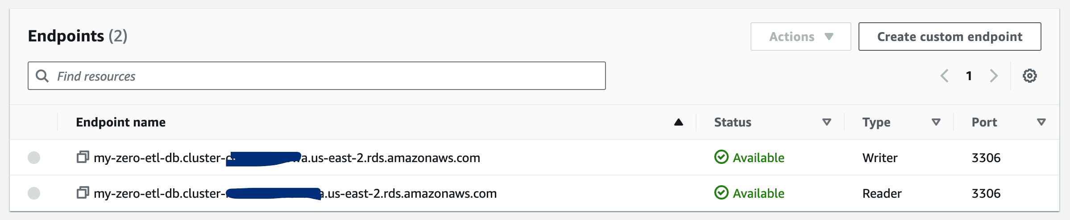Go to next page arrow

(993, 76)
